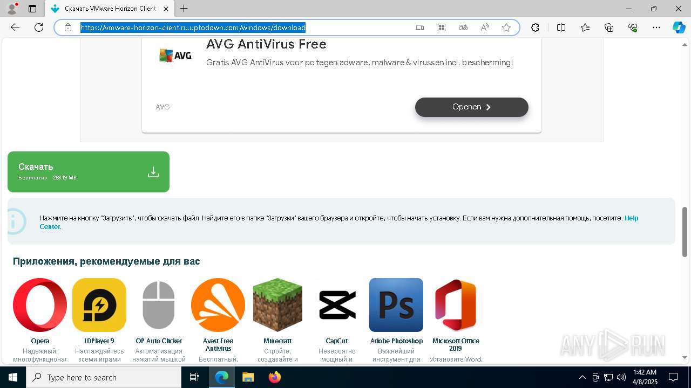Click the browser Back arrow
This screenshot has width=691, height=388.
pyautogui.click(x=15, y=27)
